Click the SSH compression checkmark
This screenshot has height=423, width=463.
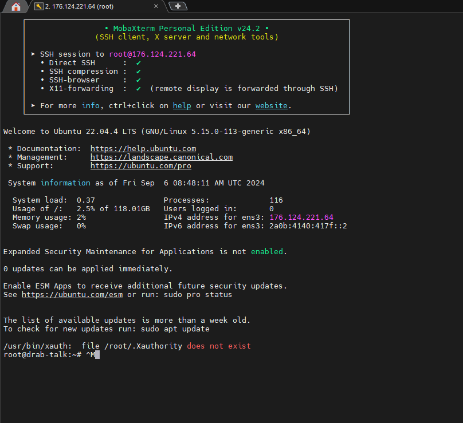pyautogui.click(x=139, y=72)
